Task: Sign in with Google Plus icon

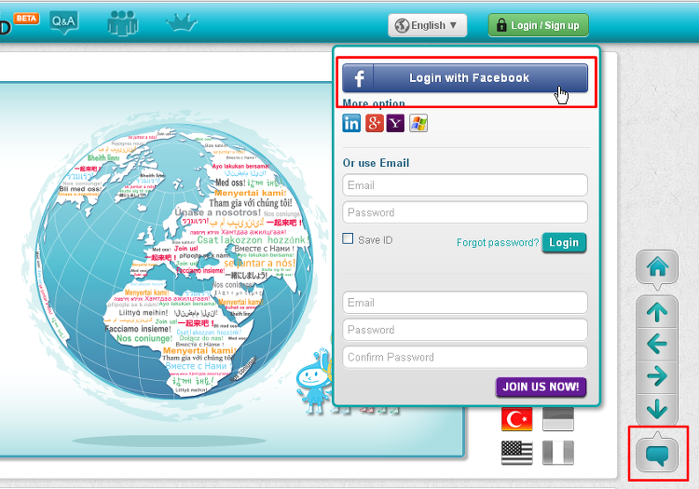Action: click(x=374, y=123)
